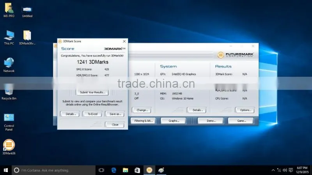Click the Graphs... button
The width and height of the screenshot is (312, 175).
pyautogui.click(x=174, y=121)
